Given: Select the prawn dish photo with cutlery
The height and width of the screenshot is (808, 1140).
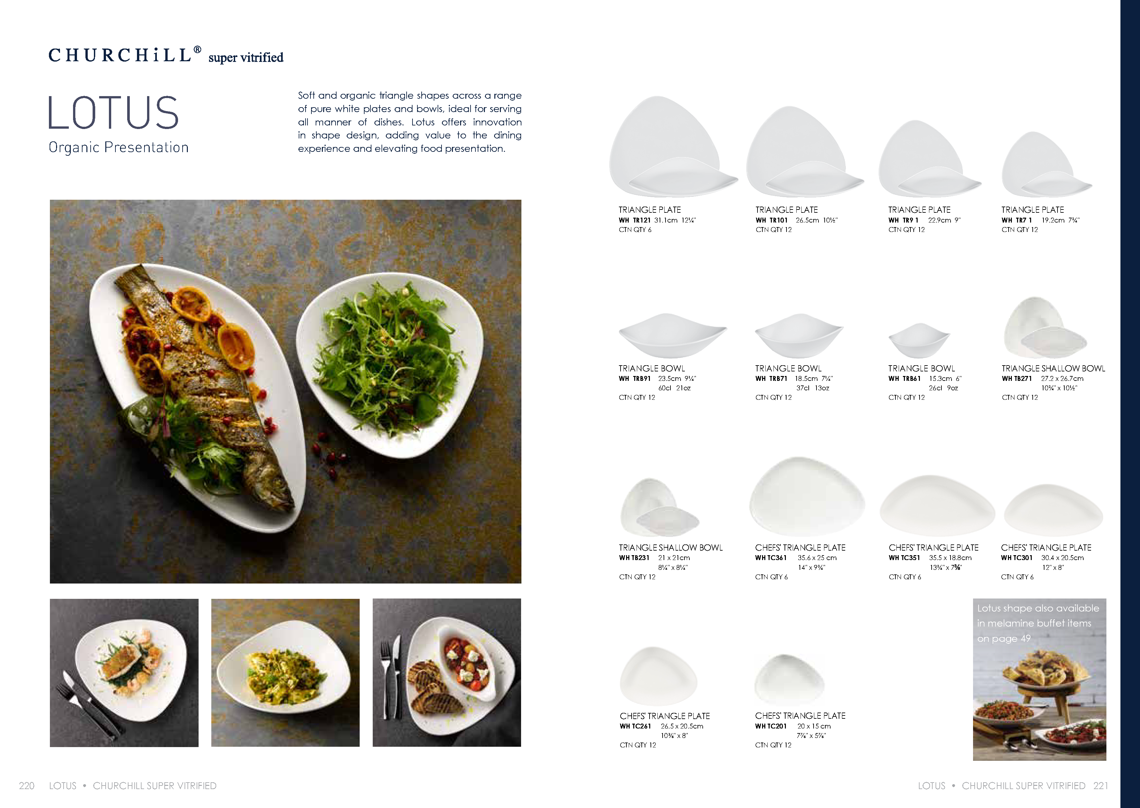Looking at the screenshot, I should pyautogui.click(x=124, y=673).
